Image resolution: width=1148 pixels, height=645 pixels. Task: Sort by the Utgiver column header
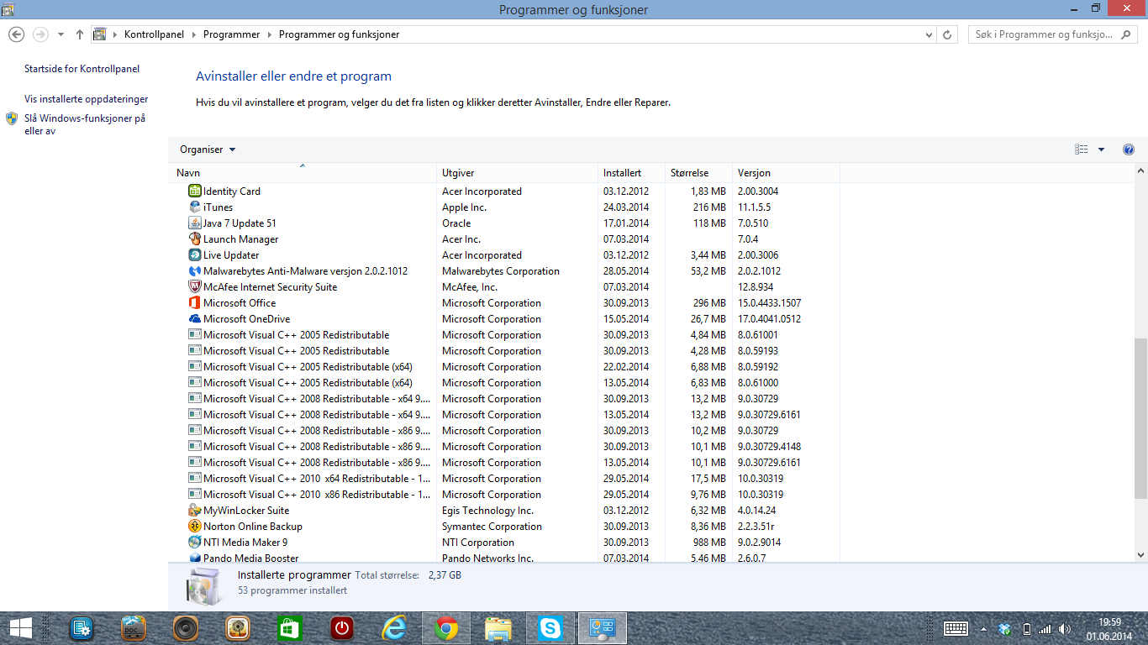click(x=517, y=172)
